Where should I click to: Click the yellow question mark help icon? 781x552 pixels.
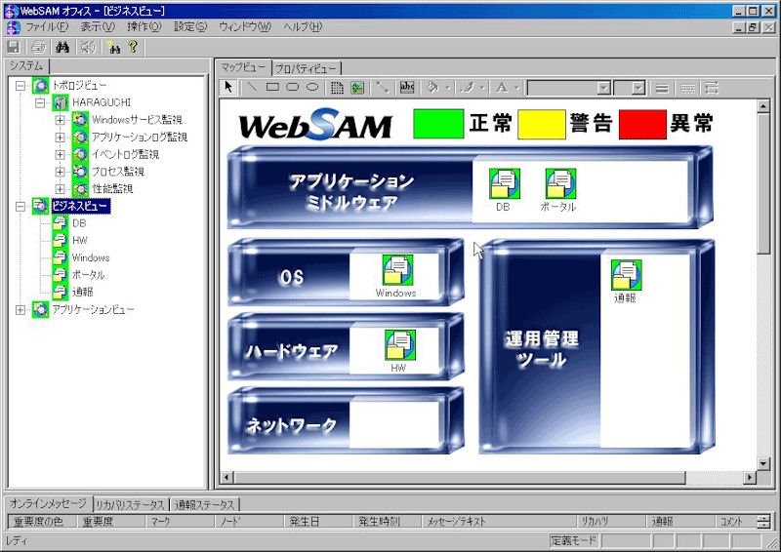[133, 47]
